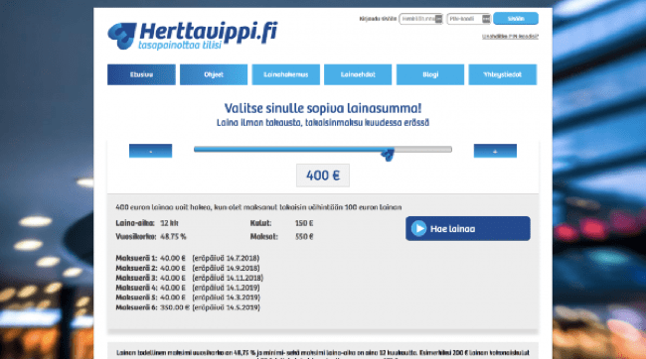Click the 400 € amount box
The width and height of the screenshot is (646, 359).
point(323,176)
